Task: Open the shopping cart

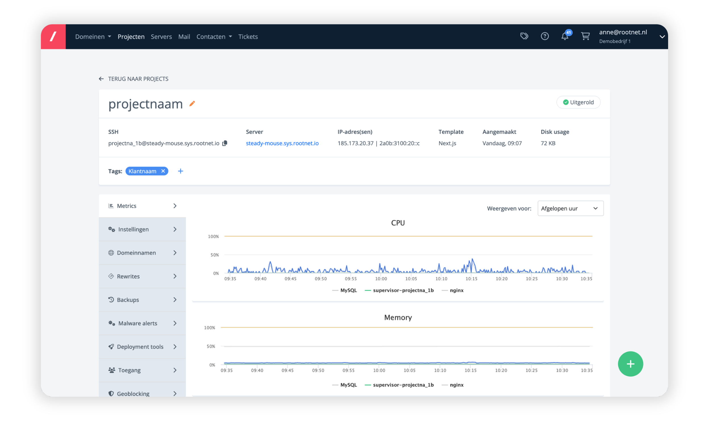Action: coord(586,36)
